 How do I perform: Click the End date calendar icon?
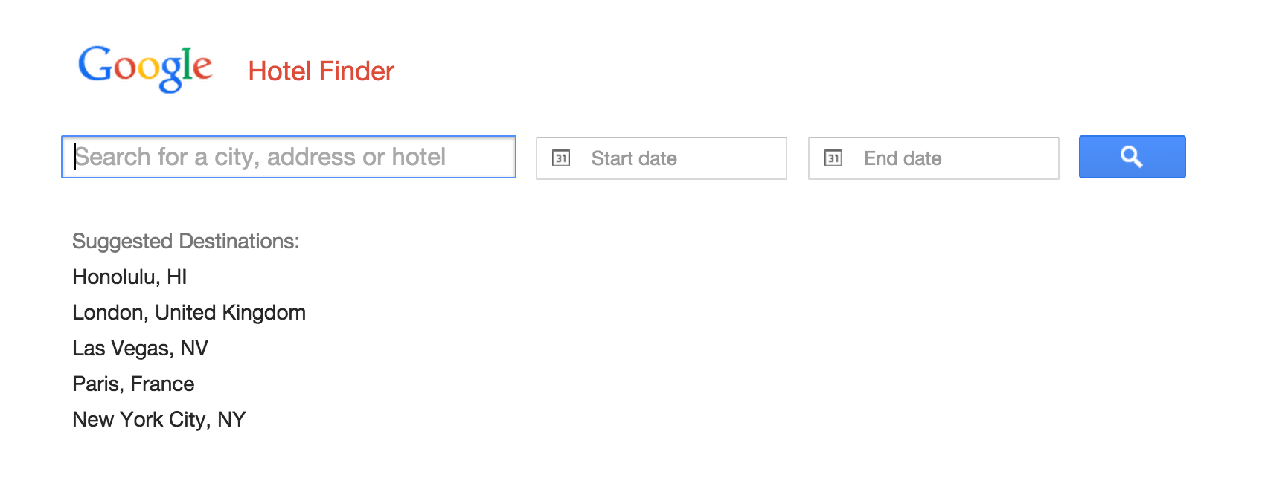pyautogui.click(x=833, y=158)
